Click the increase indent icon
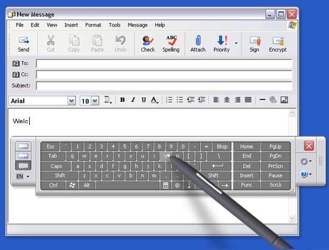This screenshot has height=250, width=329. 201,100
